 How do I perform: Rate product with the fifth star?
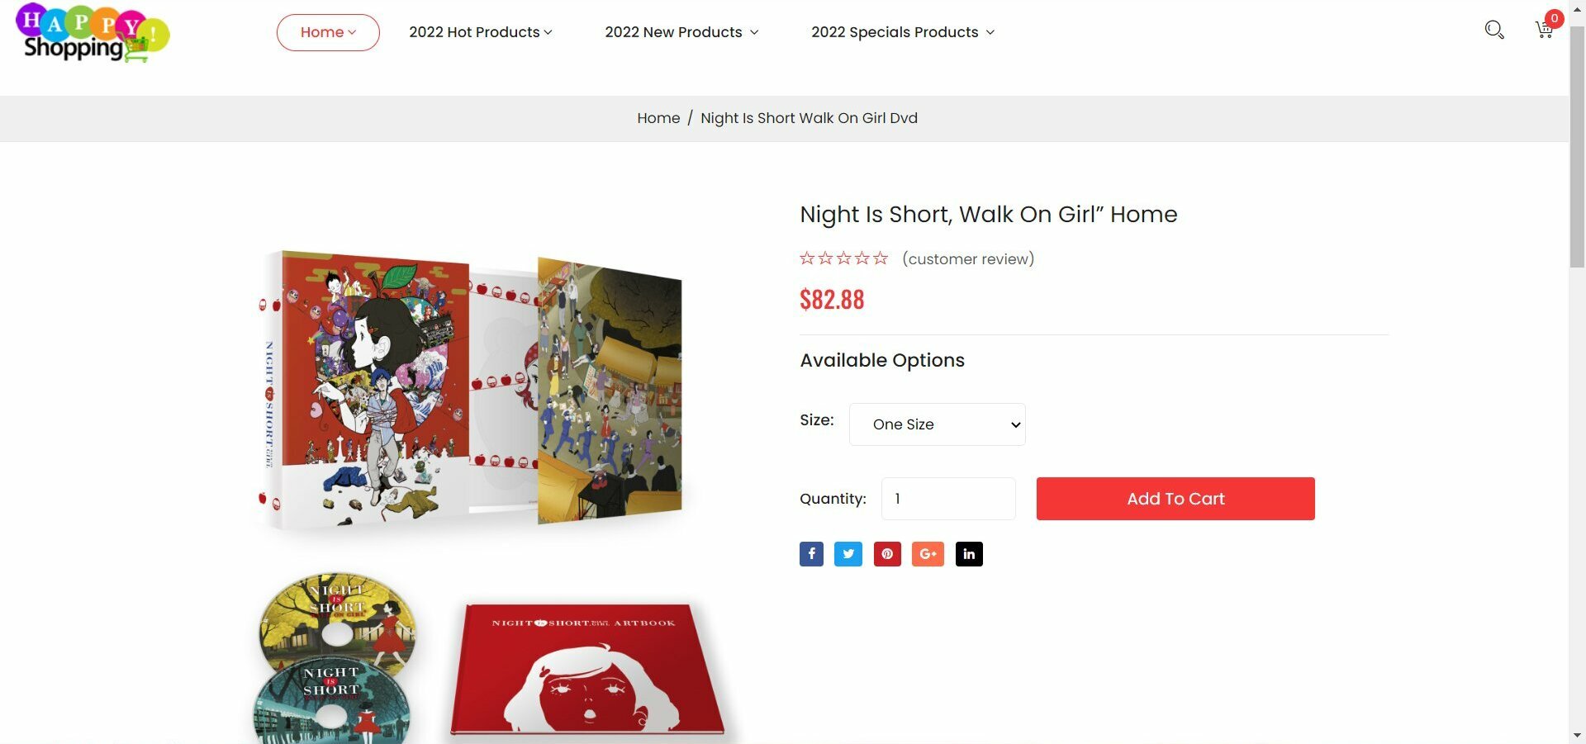(881, 258)
